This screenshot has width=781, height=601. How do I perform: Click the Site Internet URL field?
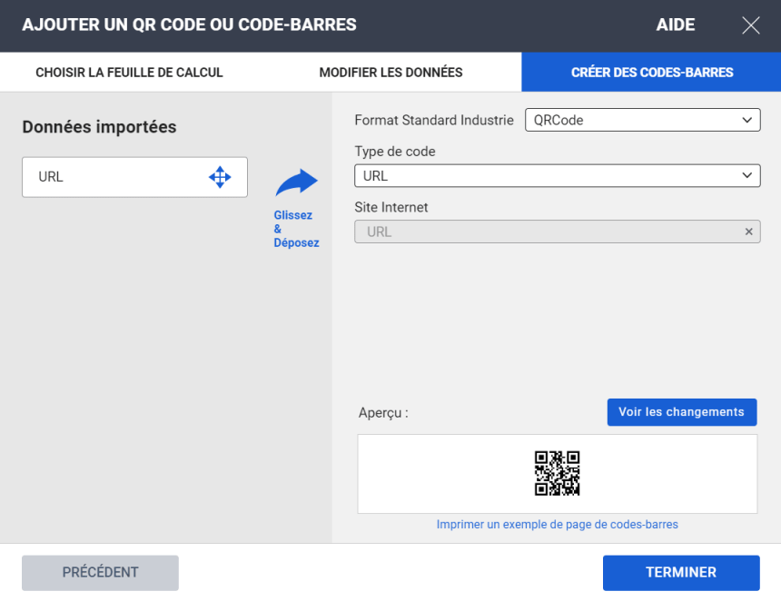pyautogui.click(x=558, y=232)
